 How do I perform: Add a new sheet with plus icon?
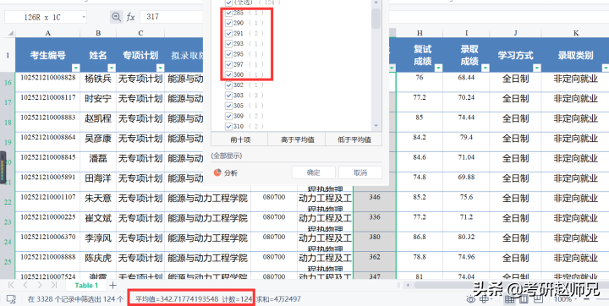pos(112,286)
